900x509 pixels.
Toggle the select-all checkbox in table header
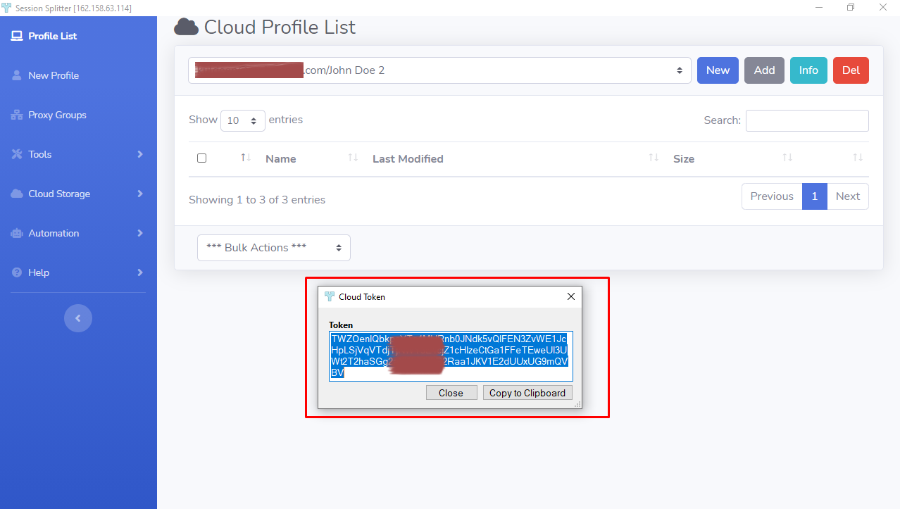click(x=202, y=158)
